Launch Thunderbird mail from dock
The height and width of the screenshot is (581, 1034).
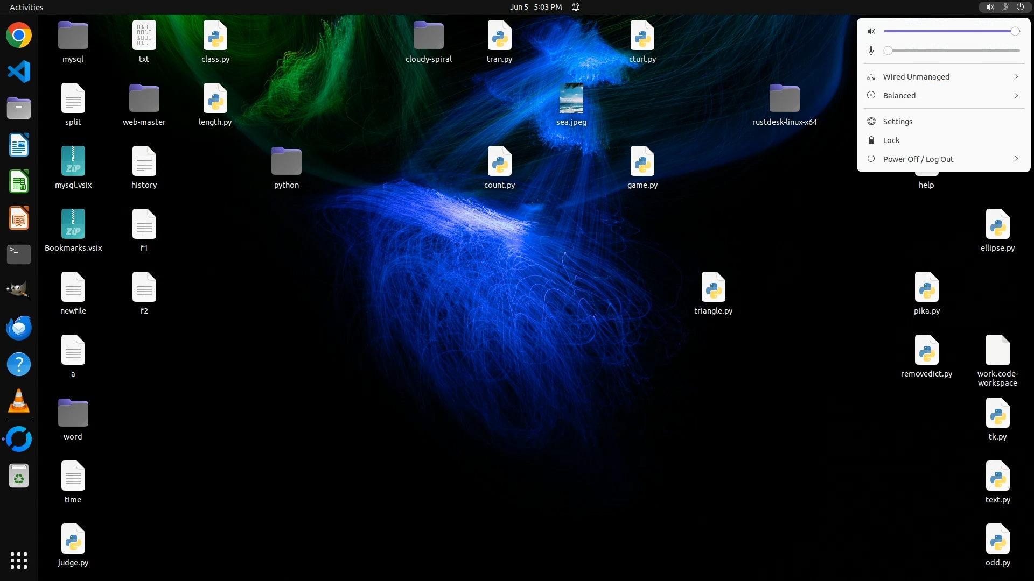[19, 328]
